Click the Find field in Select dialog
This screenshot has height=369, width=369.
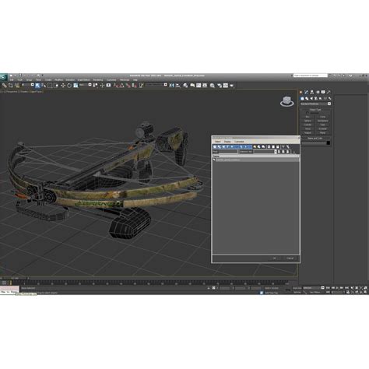coord(228,152)
